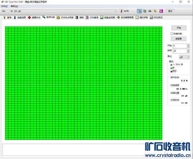
Task: Enable the 快速扫描 quick scan checkbox
Action: tap(172, 34)
